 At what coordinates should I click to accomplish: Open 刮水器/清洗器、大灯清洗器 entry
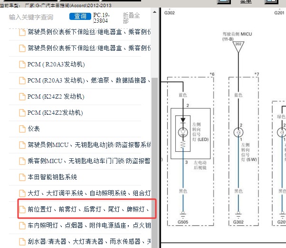[x=89, y=241]
